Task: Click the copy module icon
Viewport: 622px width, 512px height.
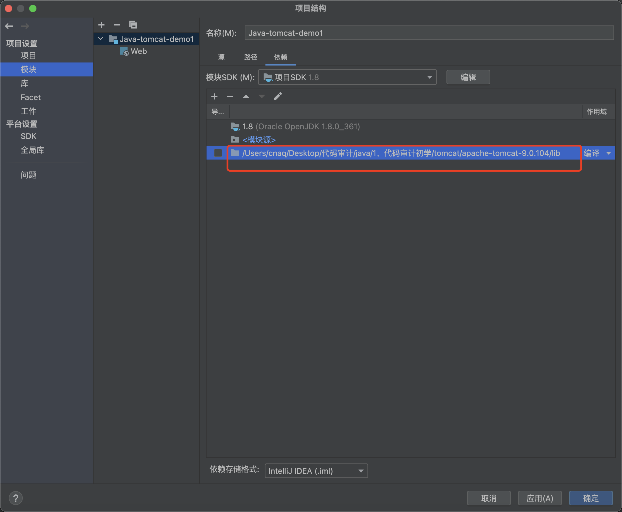Action: point(133,25)
